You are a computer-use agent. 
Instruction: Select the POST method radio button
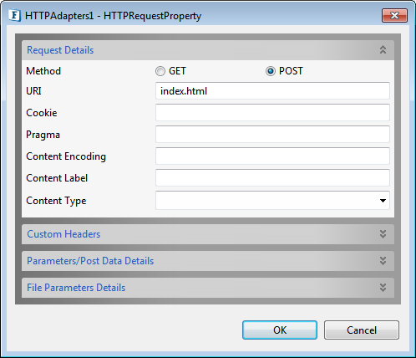pyautogui.click(x=270, y=71)
